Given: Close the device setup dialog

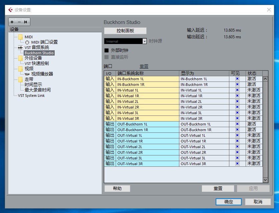Looking at the screenshot, I should tap(269, 10).
